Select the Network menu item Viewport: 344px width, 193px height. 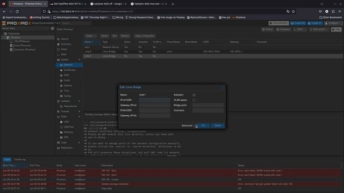pyautogui.click(x=69, y=65)
